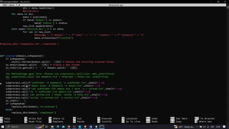The height and width of the screenshot is (129, 229).
Task: Click the commented #replace_dbs('chappania.com','completed') line
Action: click(x=29, y=44)
